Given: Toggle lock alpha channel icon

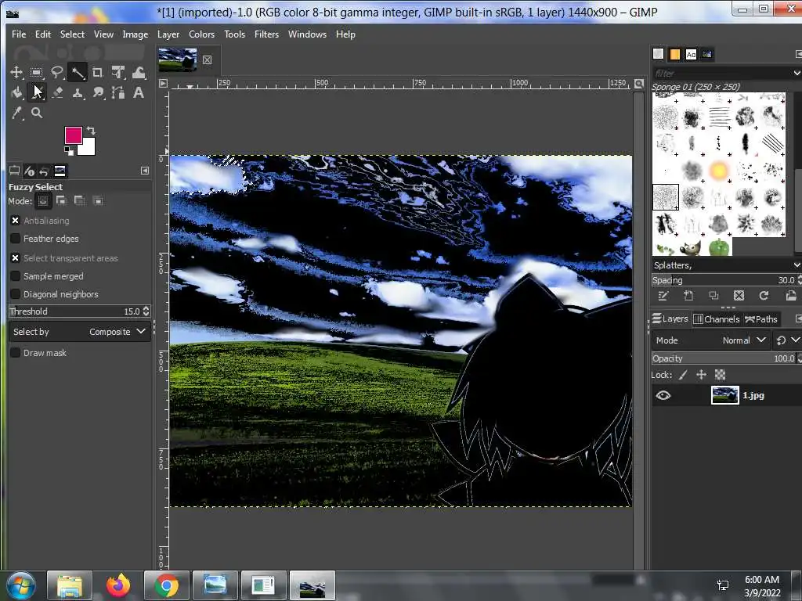Looking at the screenshot, I should 721,375.
